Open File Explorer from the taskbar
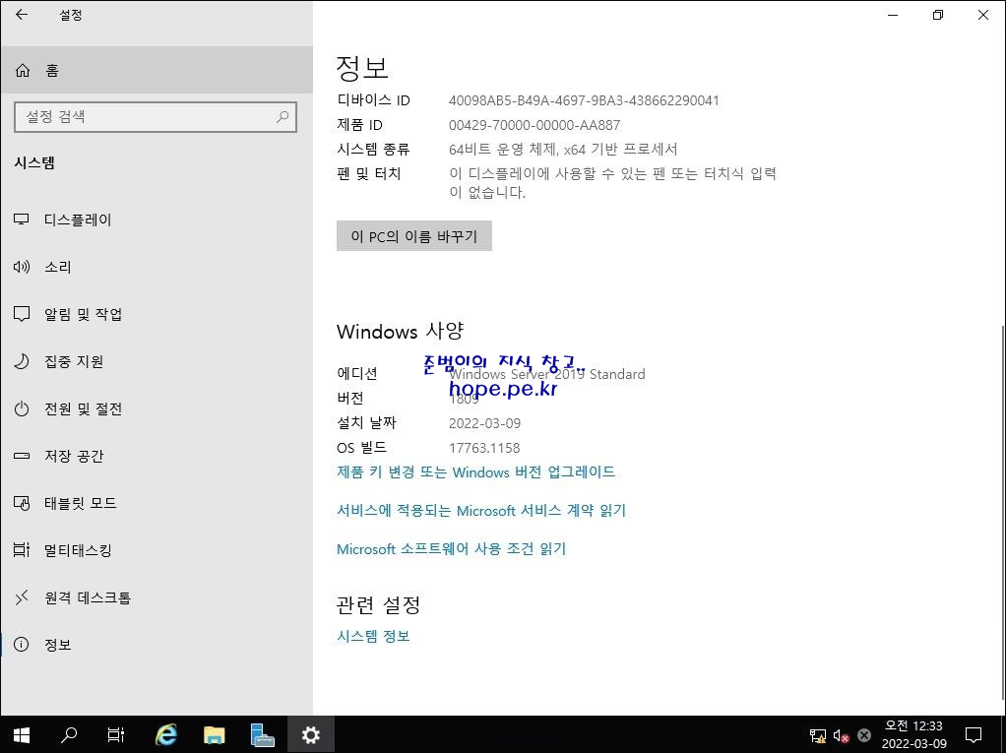 215,735
